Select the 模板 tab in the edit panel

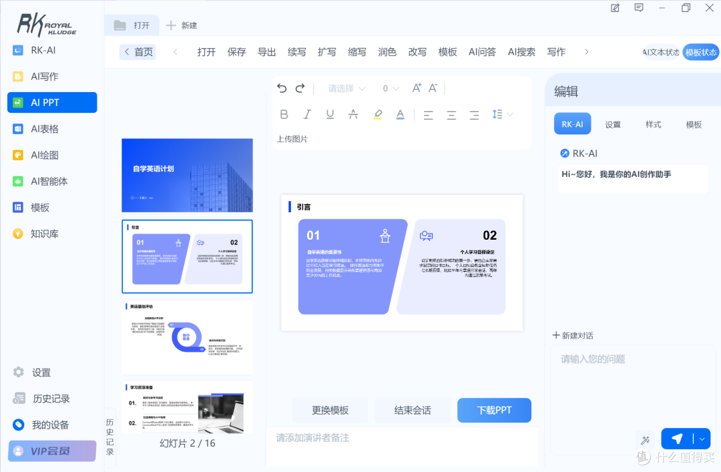tap(694, 124)
